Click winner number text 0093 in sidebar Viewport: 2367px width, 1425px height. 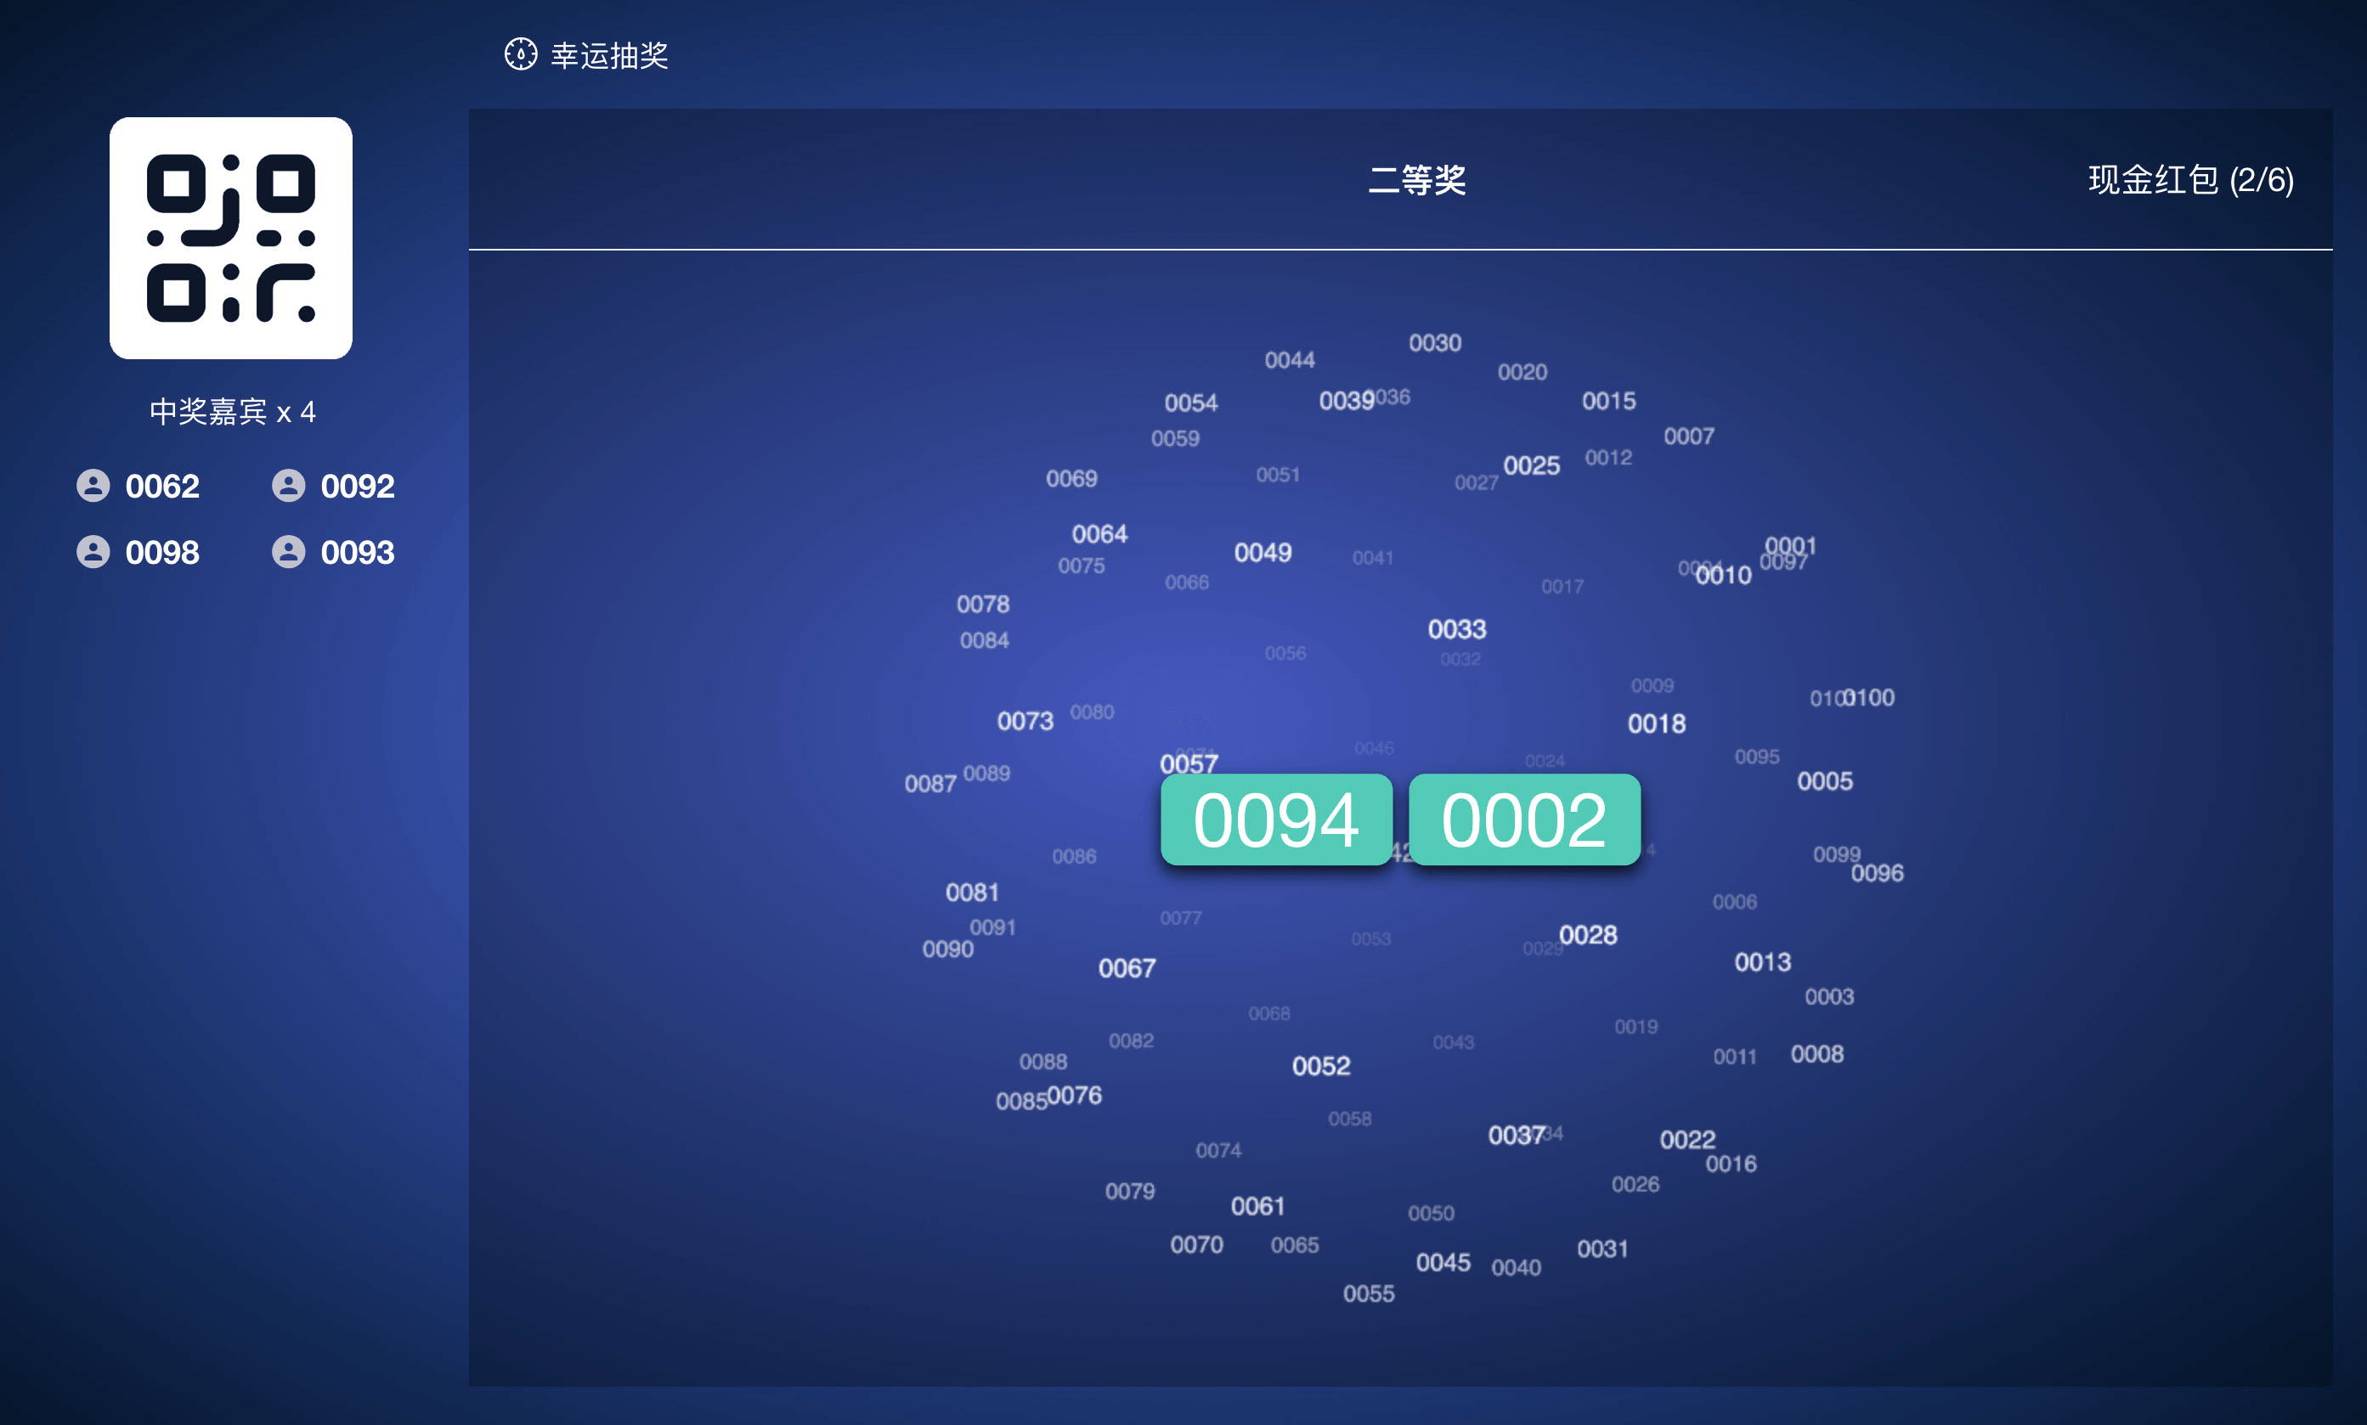tap(358, 551)
